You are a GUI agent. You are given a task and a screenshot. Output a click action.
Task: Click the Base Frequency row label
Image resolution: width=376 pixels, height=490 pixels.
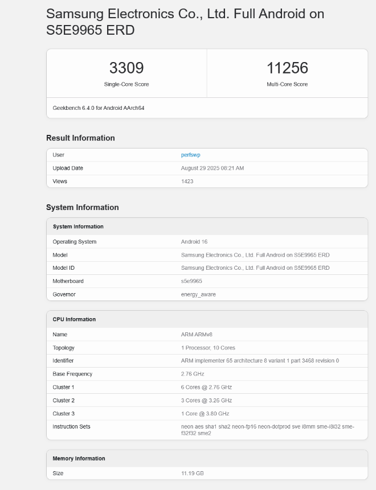72,374
